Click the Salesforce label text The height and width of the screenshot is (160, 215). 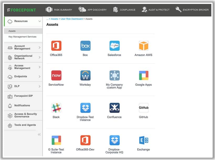pos(114,55)
